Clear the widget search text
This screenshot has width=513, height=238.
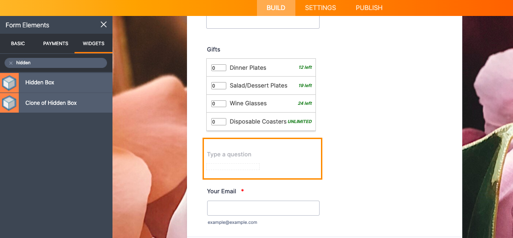tap(11, 63)
